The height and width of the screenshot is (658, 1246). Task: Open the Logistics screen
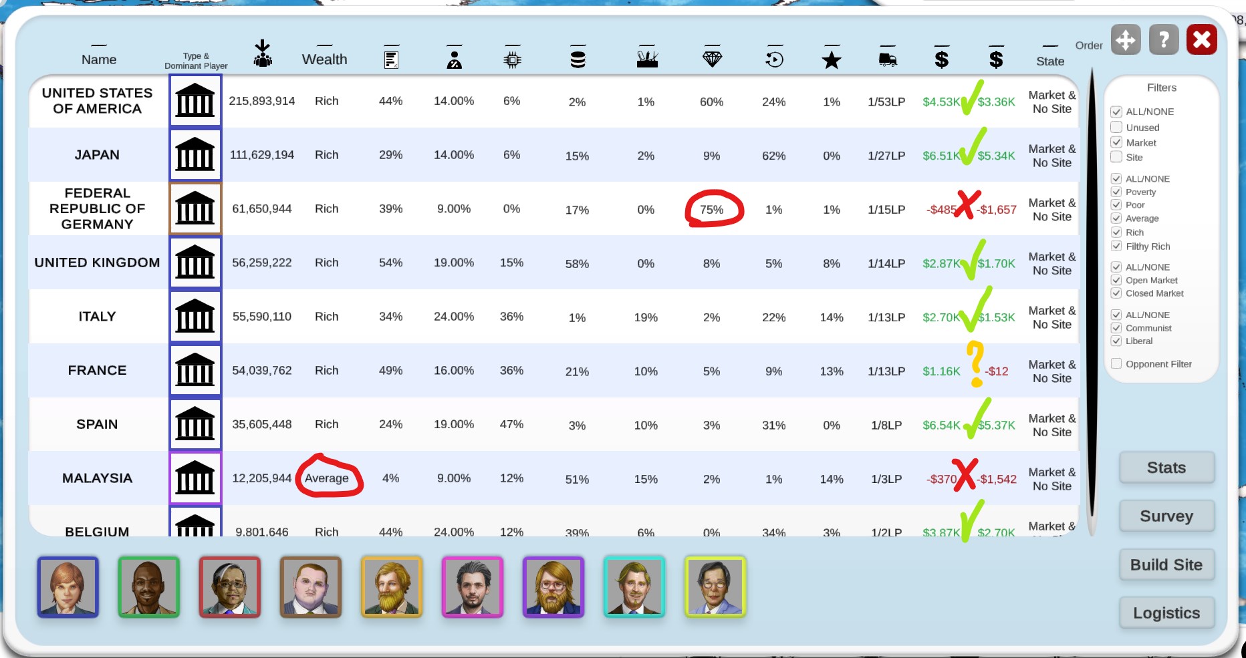[x=1166, y=613]
